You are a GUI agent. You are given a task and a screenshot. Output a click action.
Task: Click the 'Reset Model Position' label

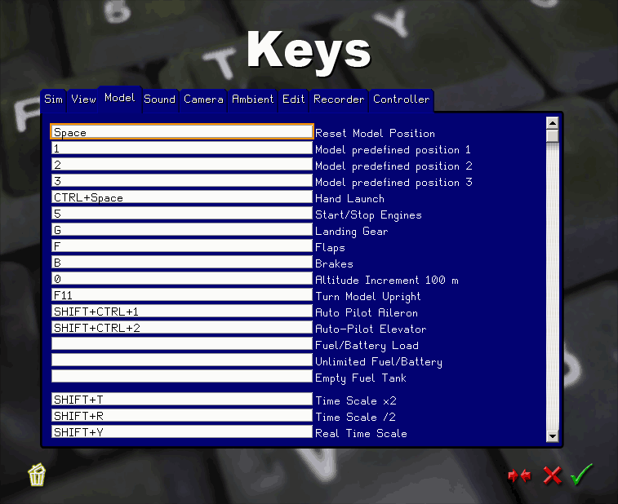click(x=375, y=134)
